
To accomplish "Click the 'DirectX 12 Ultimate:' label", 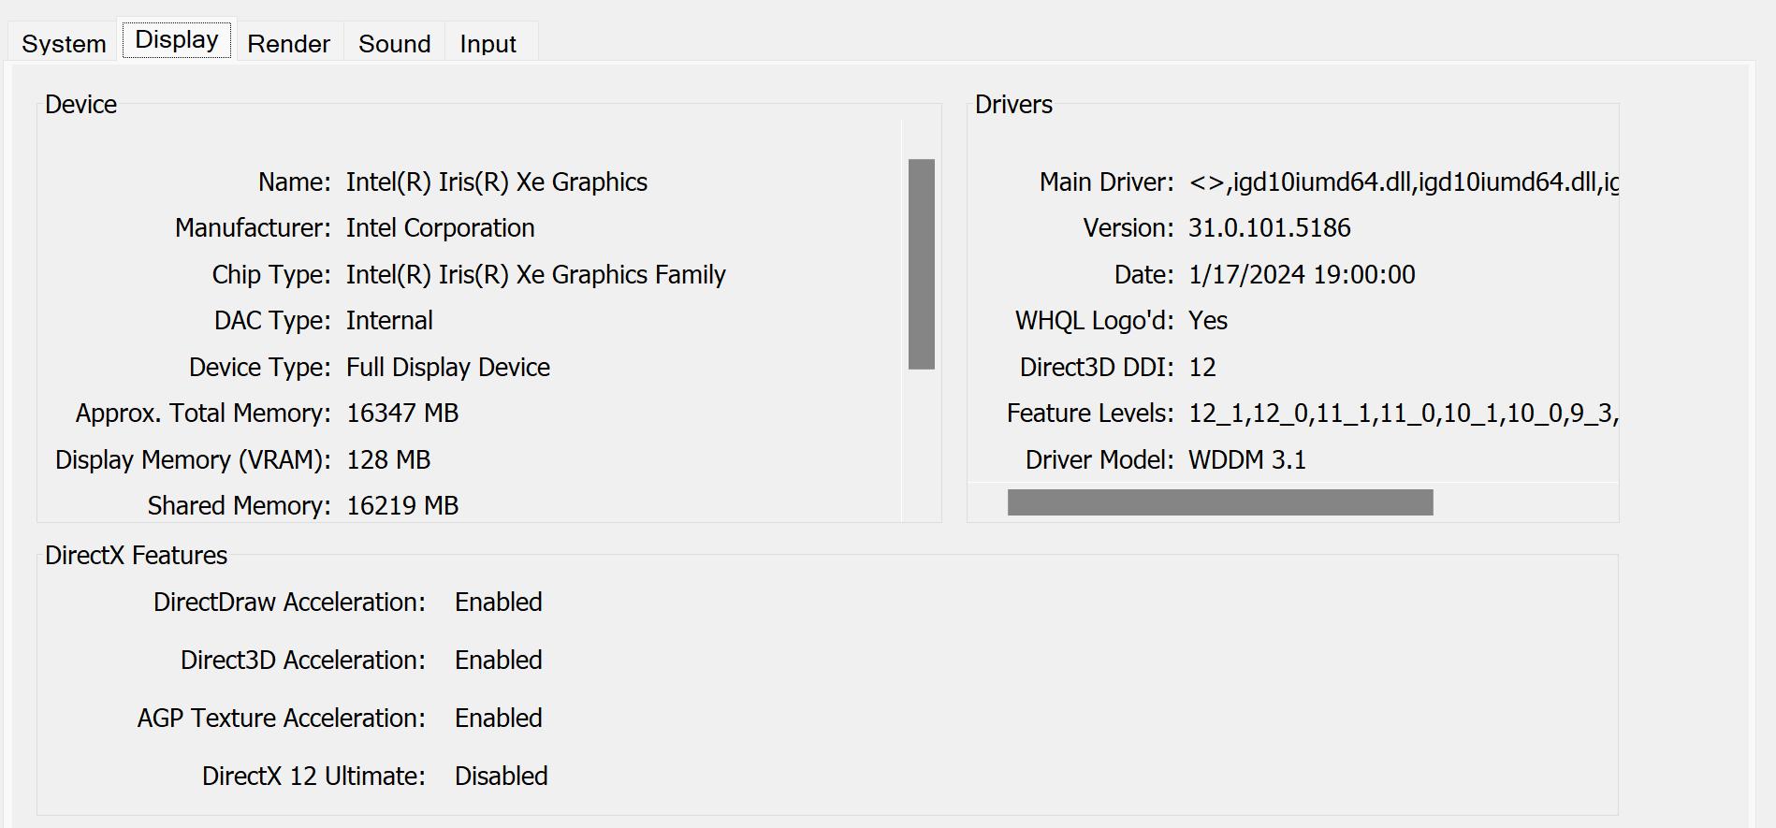I will 313,776.
